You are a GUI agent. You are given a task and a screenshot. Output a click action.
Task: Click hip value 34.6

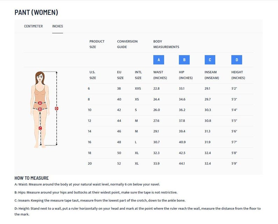182,99
